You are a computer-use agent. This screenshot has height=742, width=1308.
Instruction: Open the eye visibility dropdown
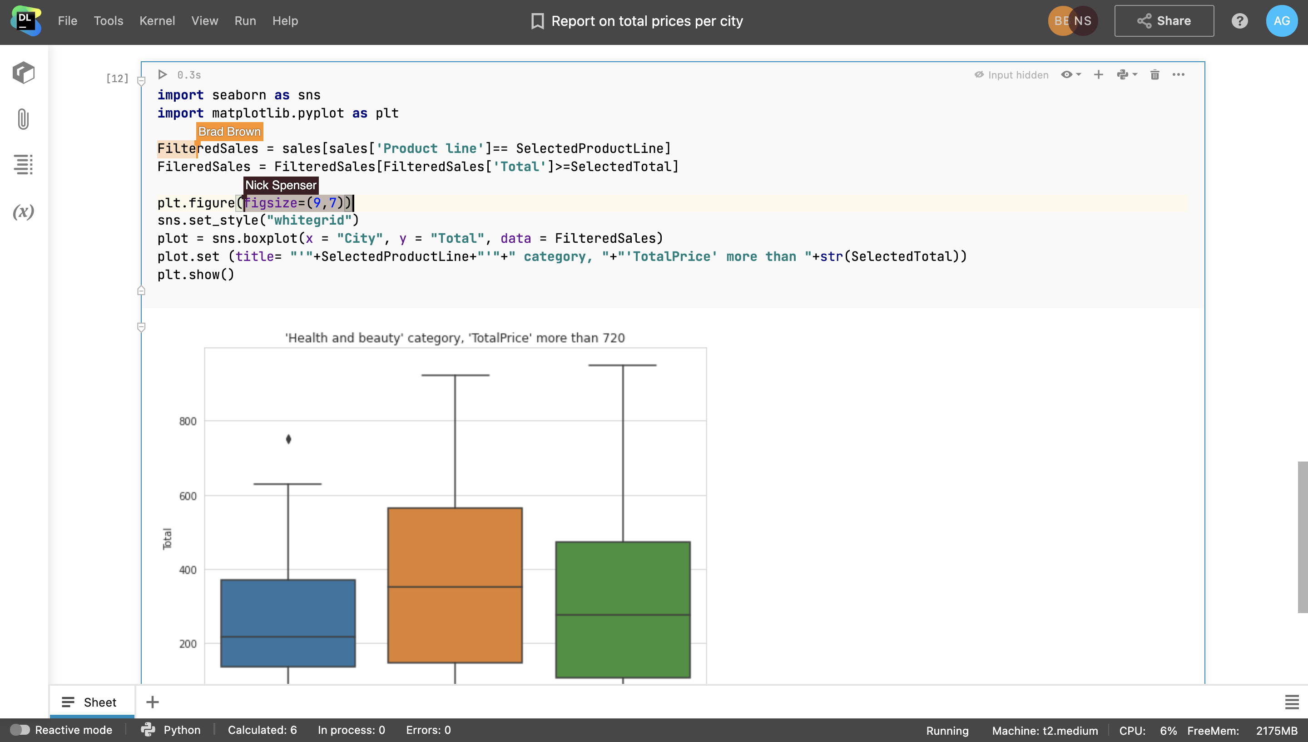(1071, 75)
